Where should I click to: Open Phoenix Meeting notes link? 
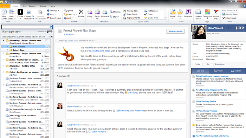click(x=99, y=51)
